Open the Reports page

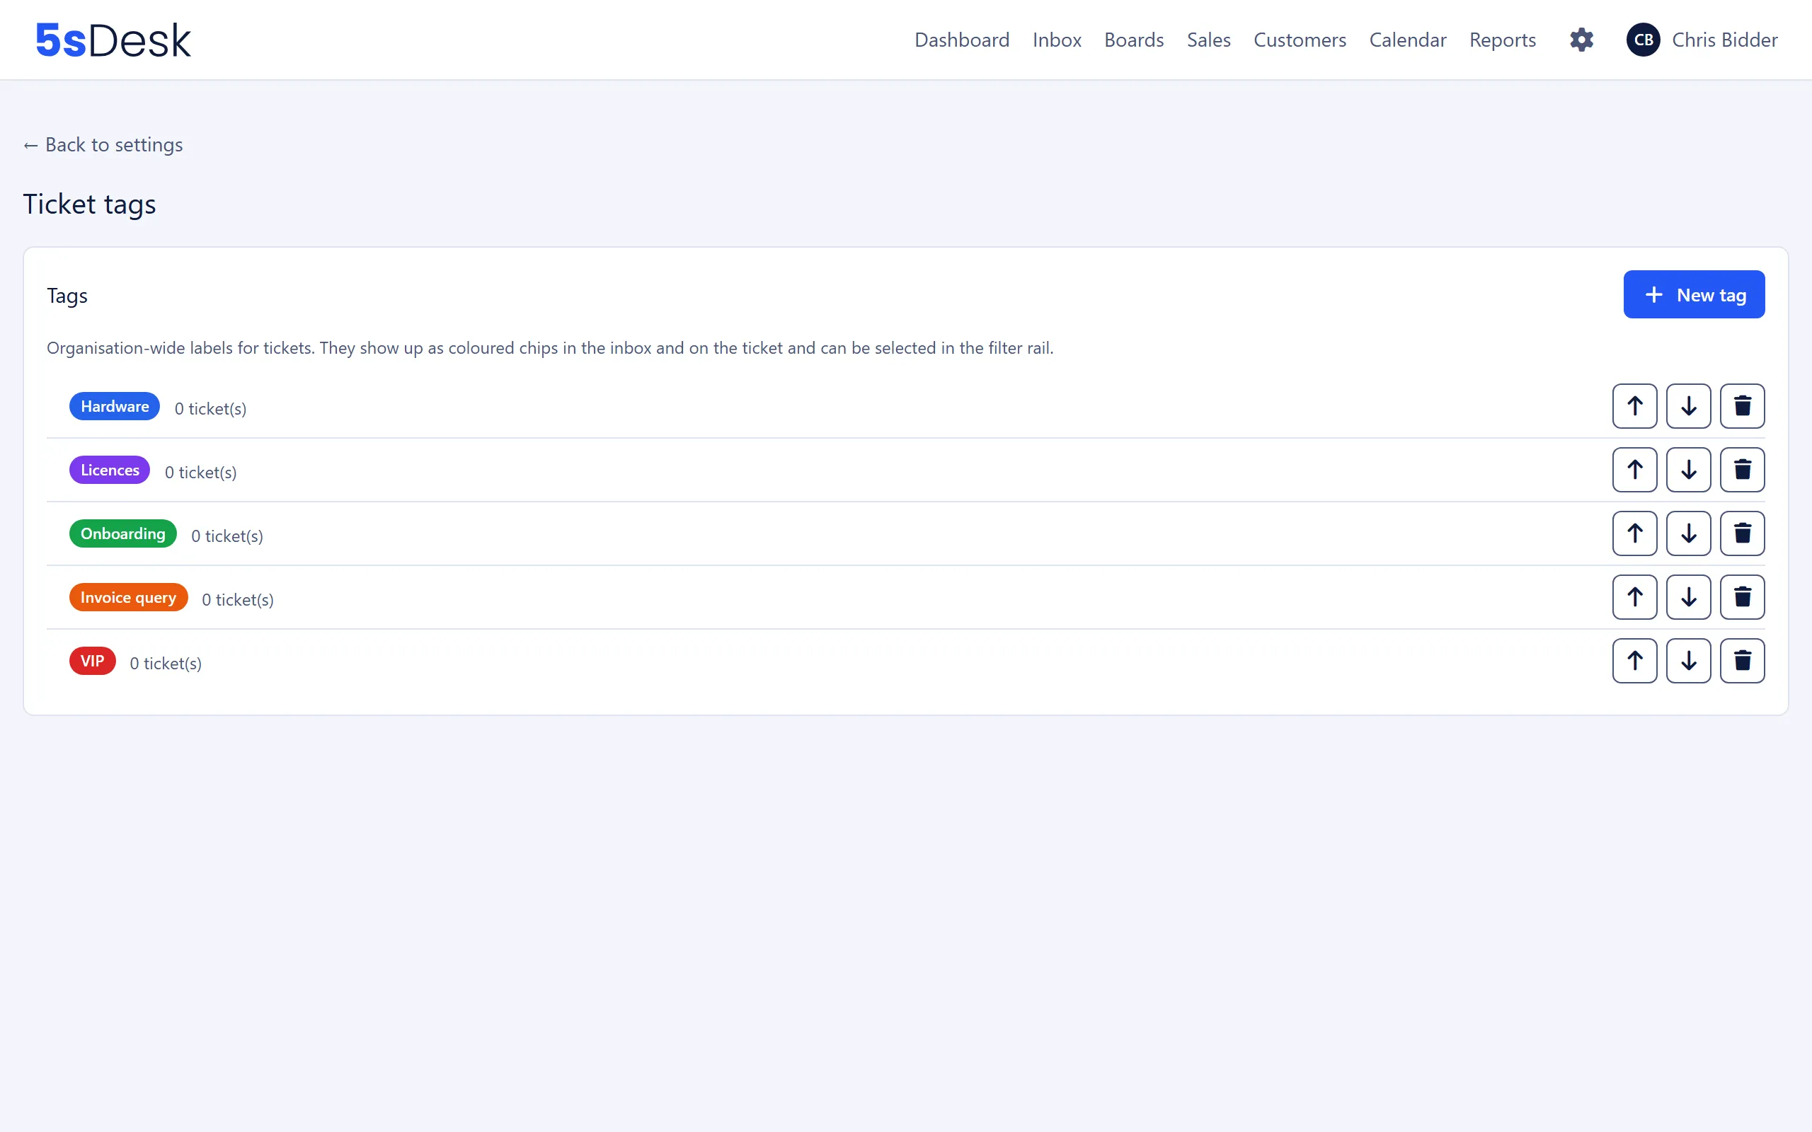point(1502,40)
